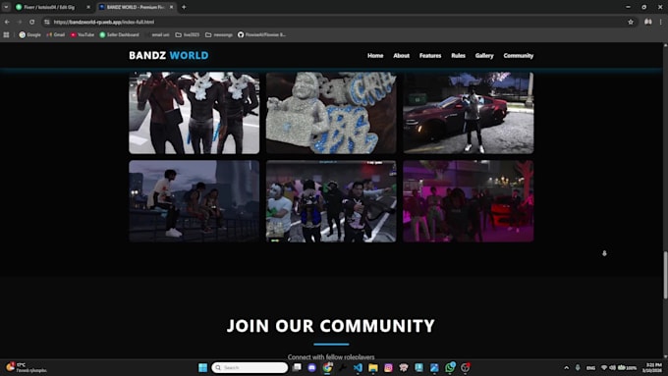Open the incognito indicator icon
Screen dimensions: 668x376
click(648, 22)
